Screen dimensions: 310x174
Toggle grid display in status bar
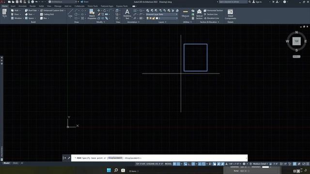tap(174, 164)
